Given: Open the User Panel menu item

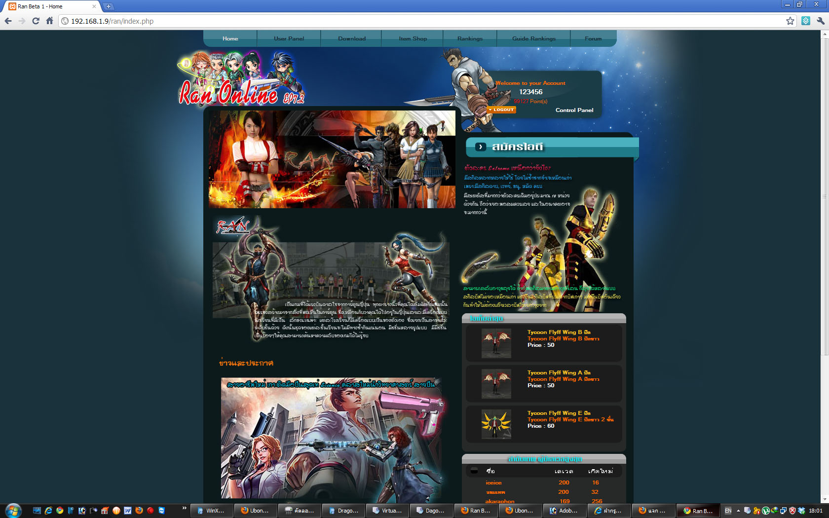Looking at the screenshot, I should coord(289,38).
